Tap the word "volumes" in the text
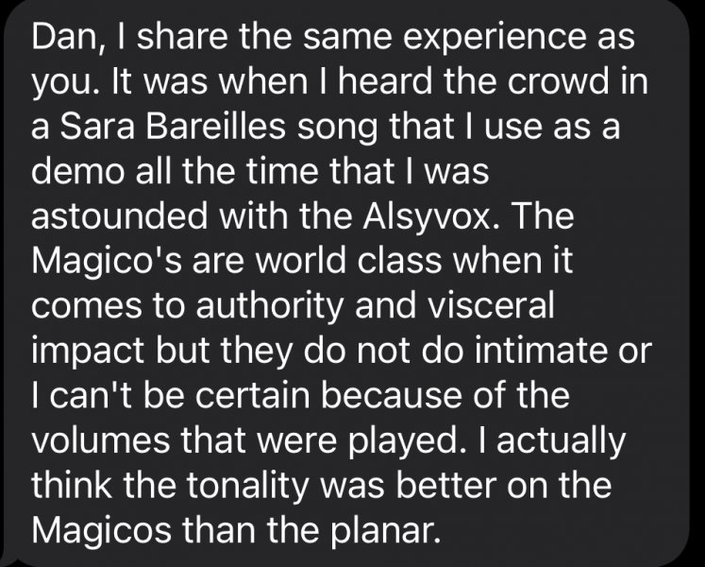 point(101,440)
